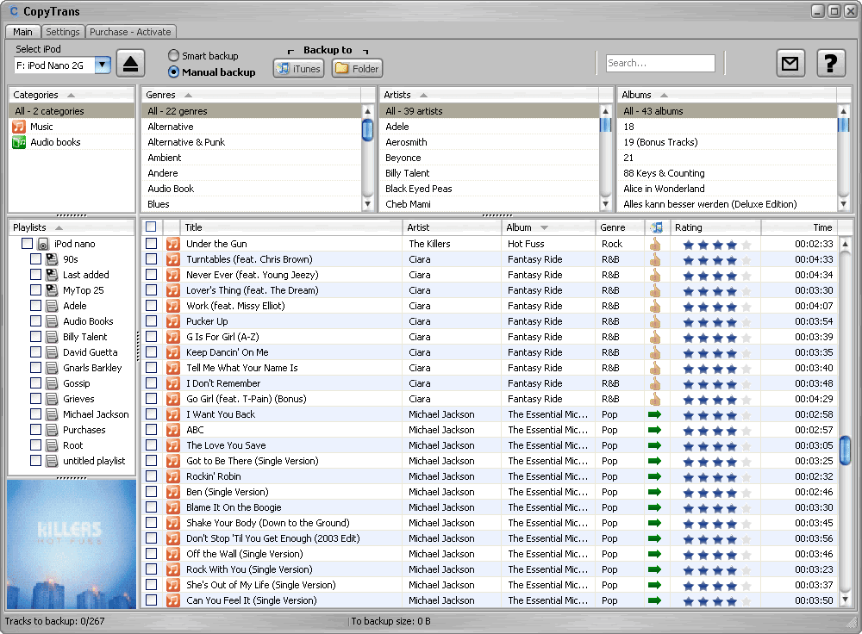The width and height of the screenshot is (862, 634).
Task: Click the track list scroll-down arrow
Action: pyautogui.click(x=846, y=600)
